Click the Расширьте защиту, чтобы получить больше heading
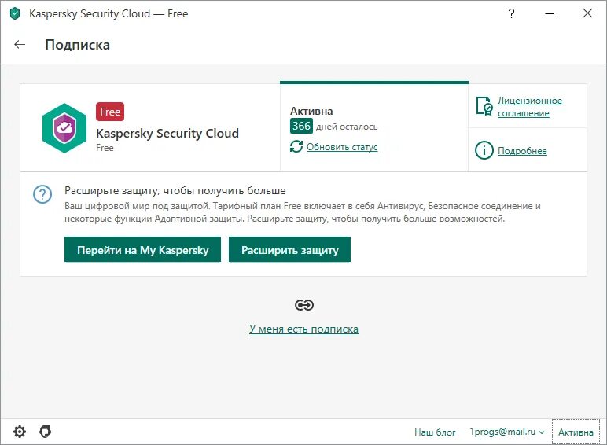 [x=175, y=191]
